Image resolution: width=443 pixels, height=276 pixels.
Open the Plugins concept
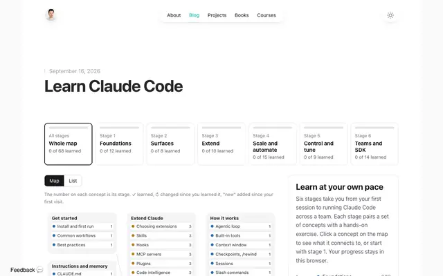[x=161, y=264]
